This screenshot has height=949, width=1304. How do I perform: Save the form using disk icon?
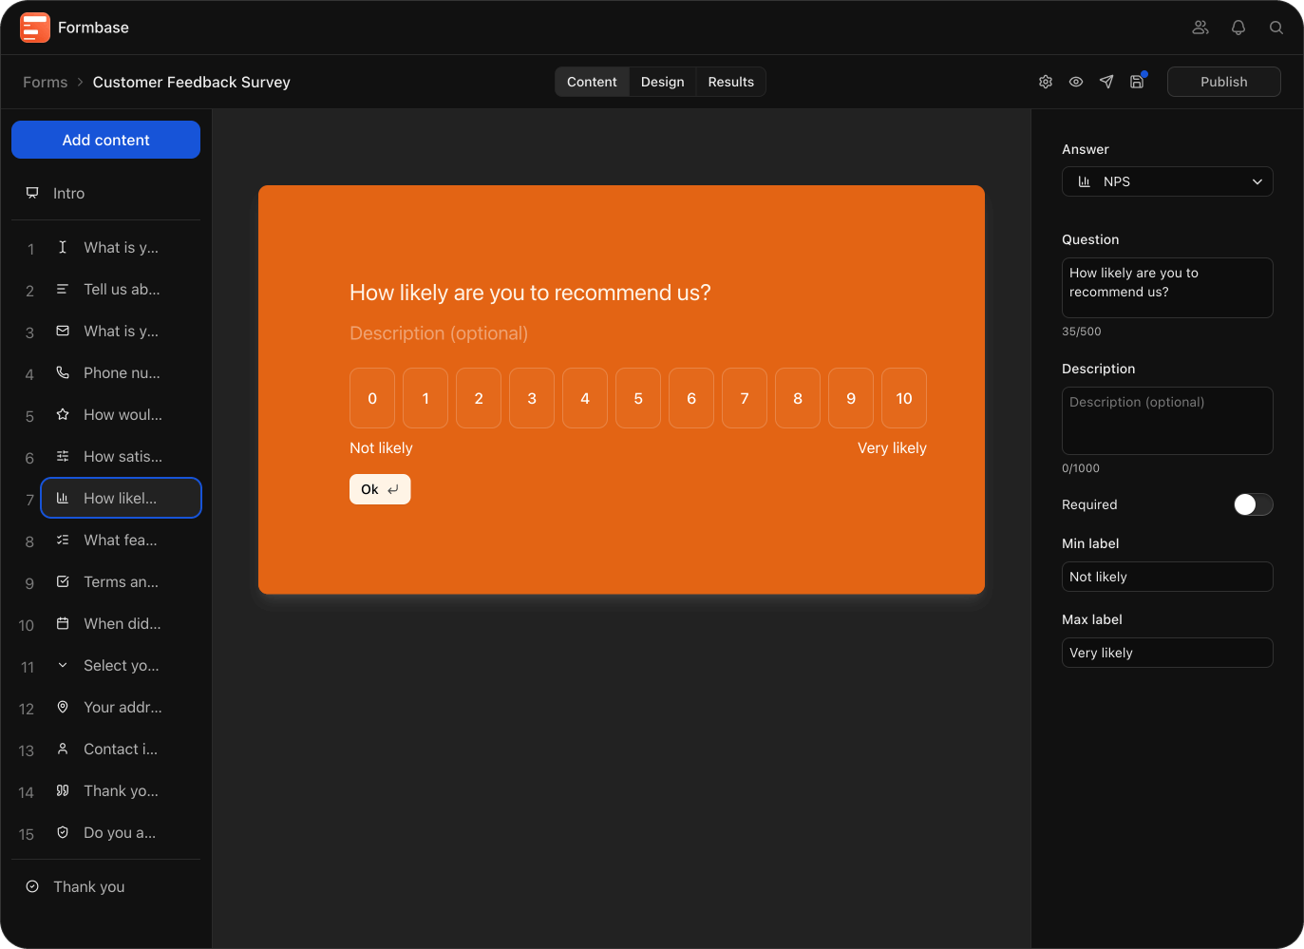point(1137,82)
